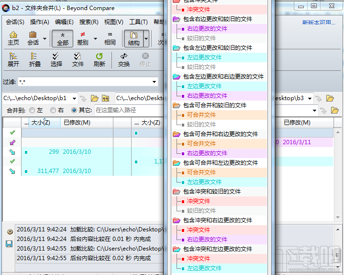Screen dimensions: 344x275
Task: Select folder 包含冲突和左边更改的文件 in legend
Action: 218,249
